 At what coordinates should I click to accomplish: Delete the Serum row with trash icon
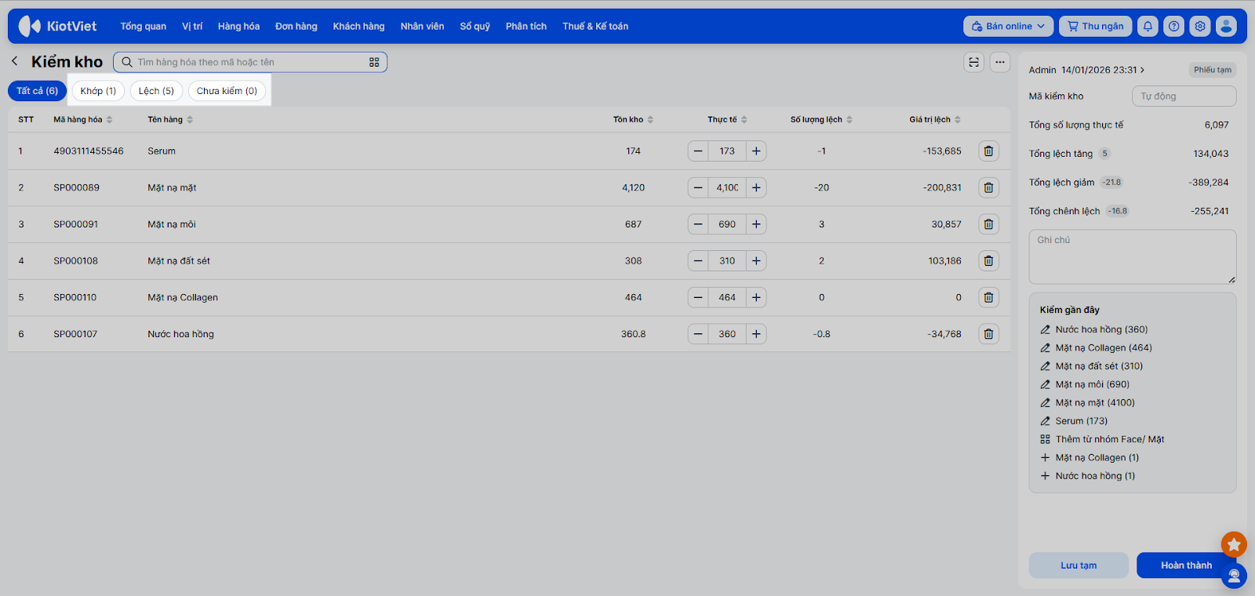pos(988,151)
